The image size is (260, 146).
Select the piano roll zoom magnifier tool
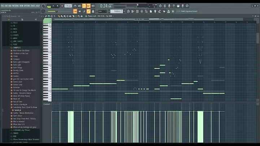click(79, 16)
